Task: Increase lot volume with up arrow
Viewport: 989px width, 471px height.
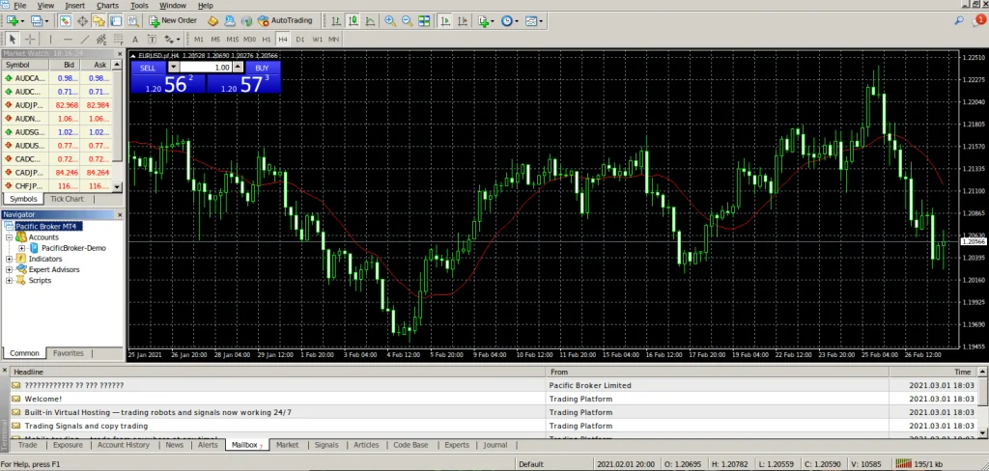Action: [238, 67]
